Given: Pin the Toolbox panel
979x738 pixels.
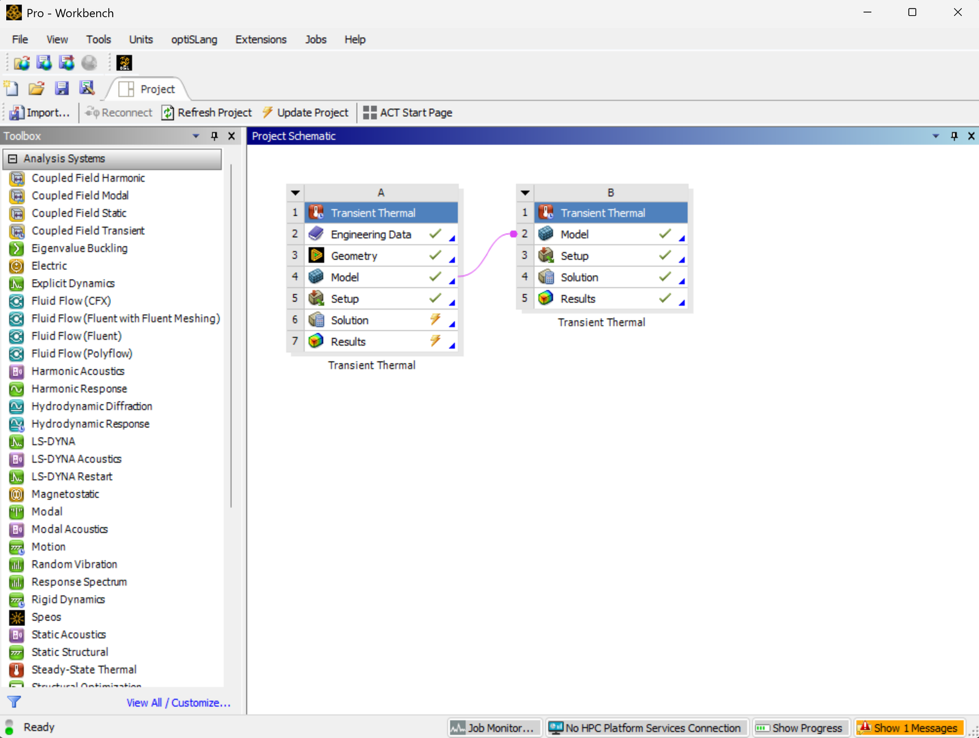Looking at the screenshot, I should [x=214, y=136].
